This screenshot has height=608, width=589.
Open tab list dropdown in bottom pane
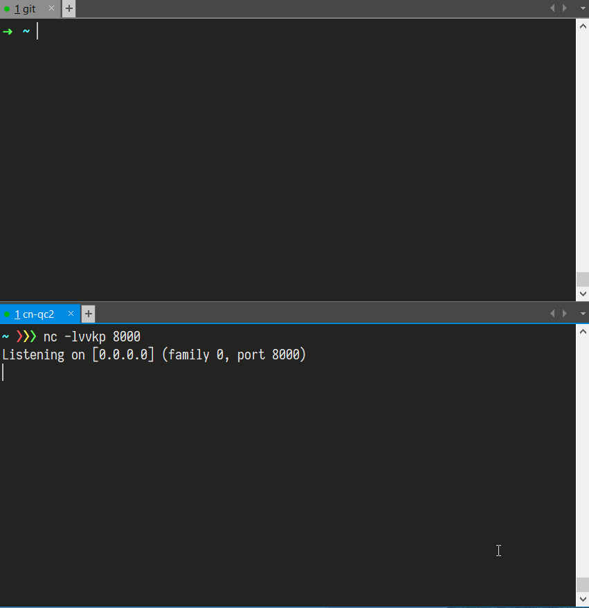point(583,314)
